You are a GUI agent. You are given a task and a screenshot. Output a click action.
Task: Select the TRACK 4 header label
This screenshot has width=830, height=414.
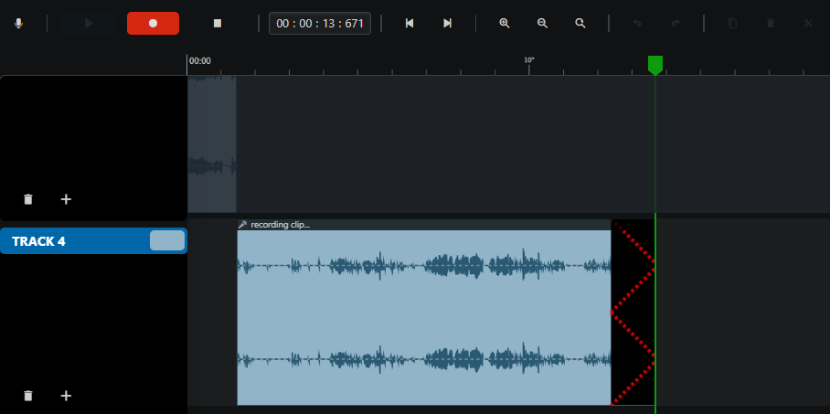click(x=38, y=241)
